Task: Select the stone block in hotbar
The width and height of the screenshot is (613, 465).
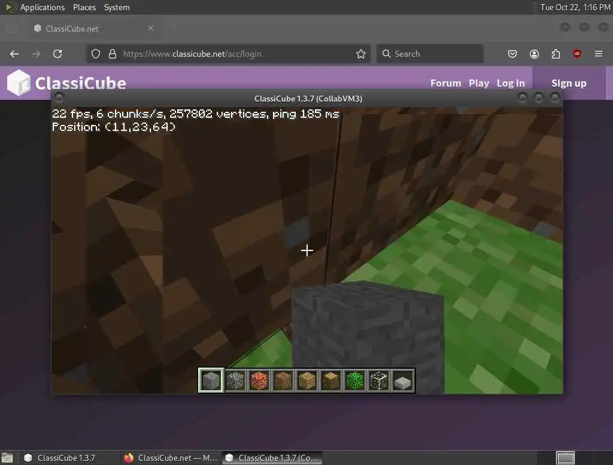Action: [211, 380]
